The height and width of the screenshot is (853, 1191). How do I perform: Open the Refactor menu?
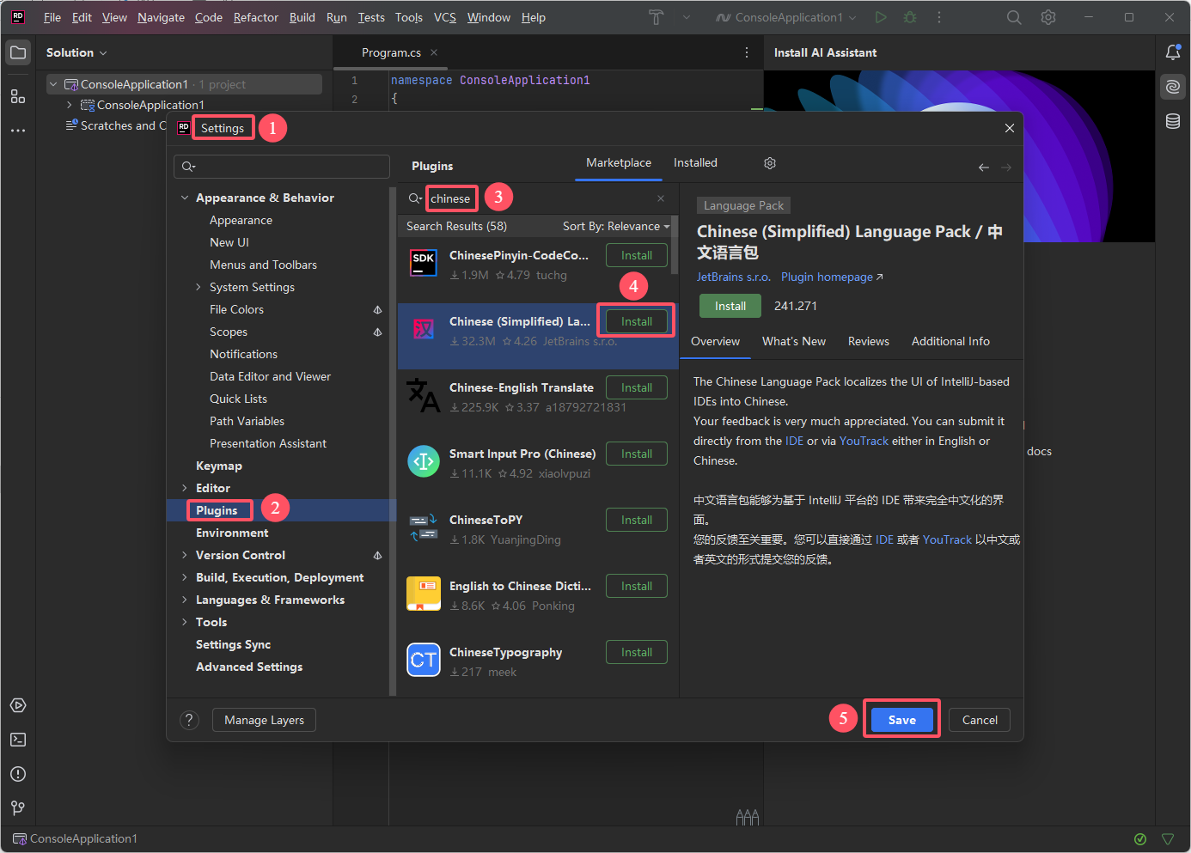(x=256, y=17)
